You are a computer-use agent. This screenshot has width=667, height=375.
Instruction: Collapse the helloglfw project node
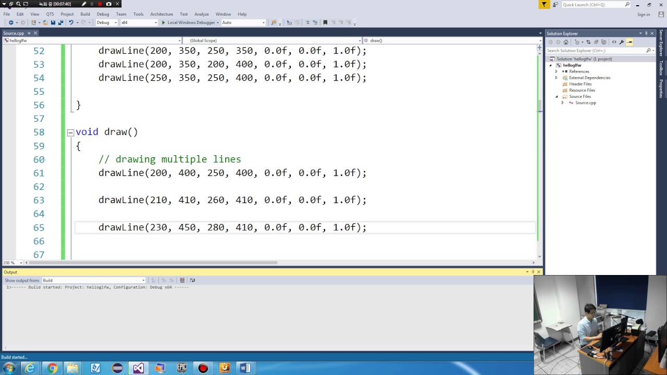550,65
